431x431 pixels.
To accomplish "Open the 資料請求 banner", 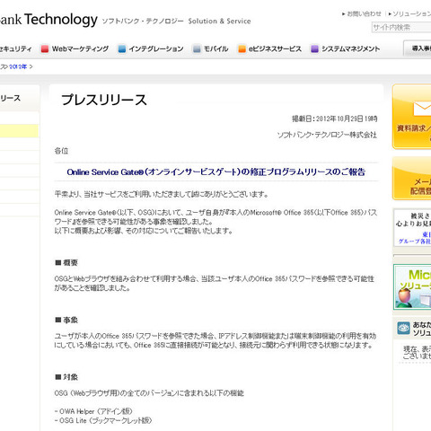I will [412, 117].
